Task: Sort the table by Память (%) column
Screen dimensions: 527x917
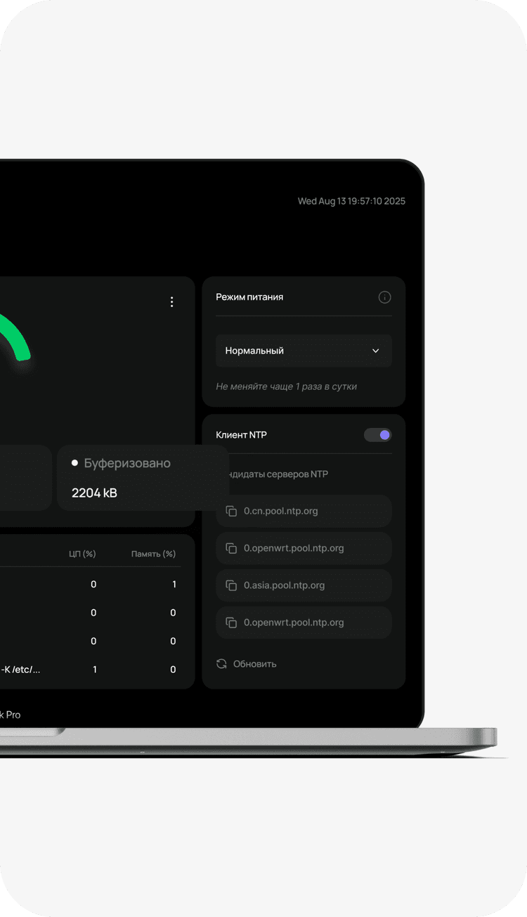Action: pos(153,554)
